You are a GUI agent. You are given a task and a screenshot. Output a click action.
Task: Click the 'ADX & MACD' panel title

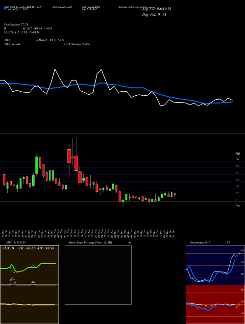point(16,243)
